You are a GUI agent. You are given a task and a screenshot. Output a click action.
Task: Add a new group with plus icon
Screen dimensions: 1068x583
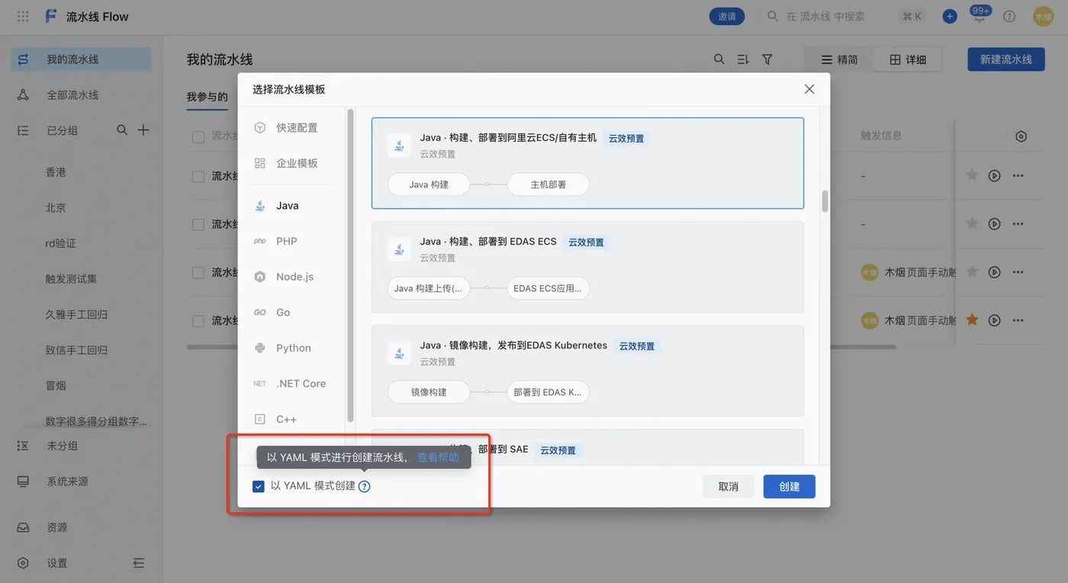tap(143, 130)
